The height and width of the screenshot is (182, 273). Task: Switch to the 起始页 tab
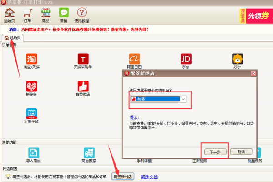pyautogui.click(x=13, y=38)
